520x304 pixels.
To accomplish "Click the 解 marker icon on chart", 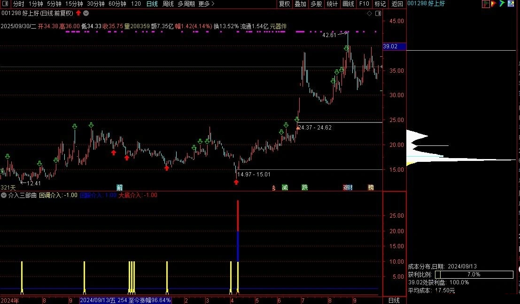I will [x=120, y=188].
